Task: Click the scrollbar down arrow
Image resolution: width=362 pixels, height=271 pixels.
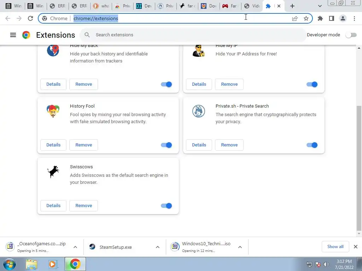Action: click(x=359, y=234)
